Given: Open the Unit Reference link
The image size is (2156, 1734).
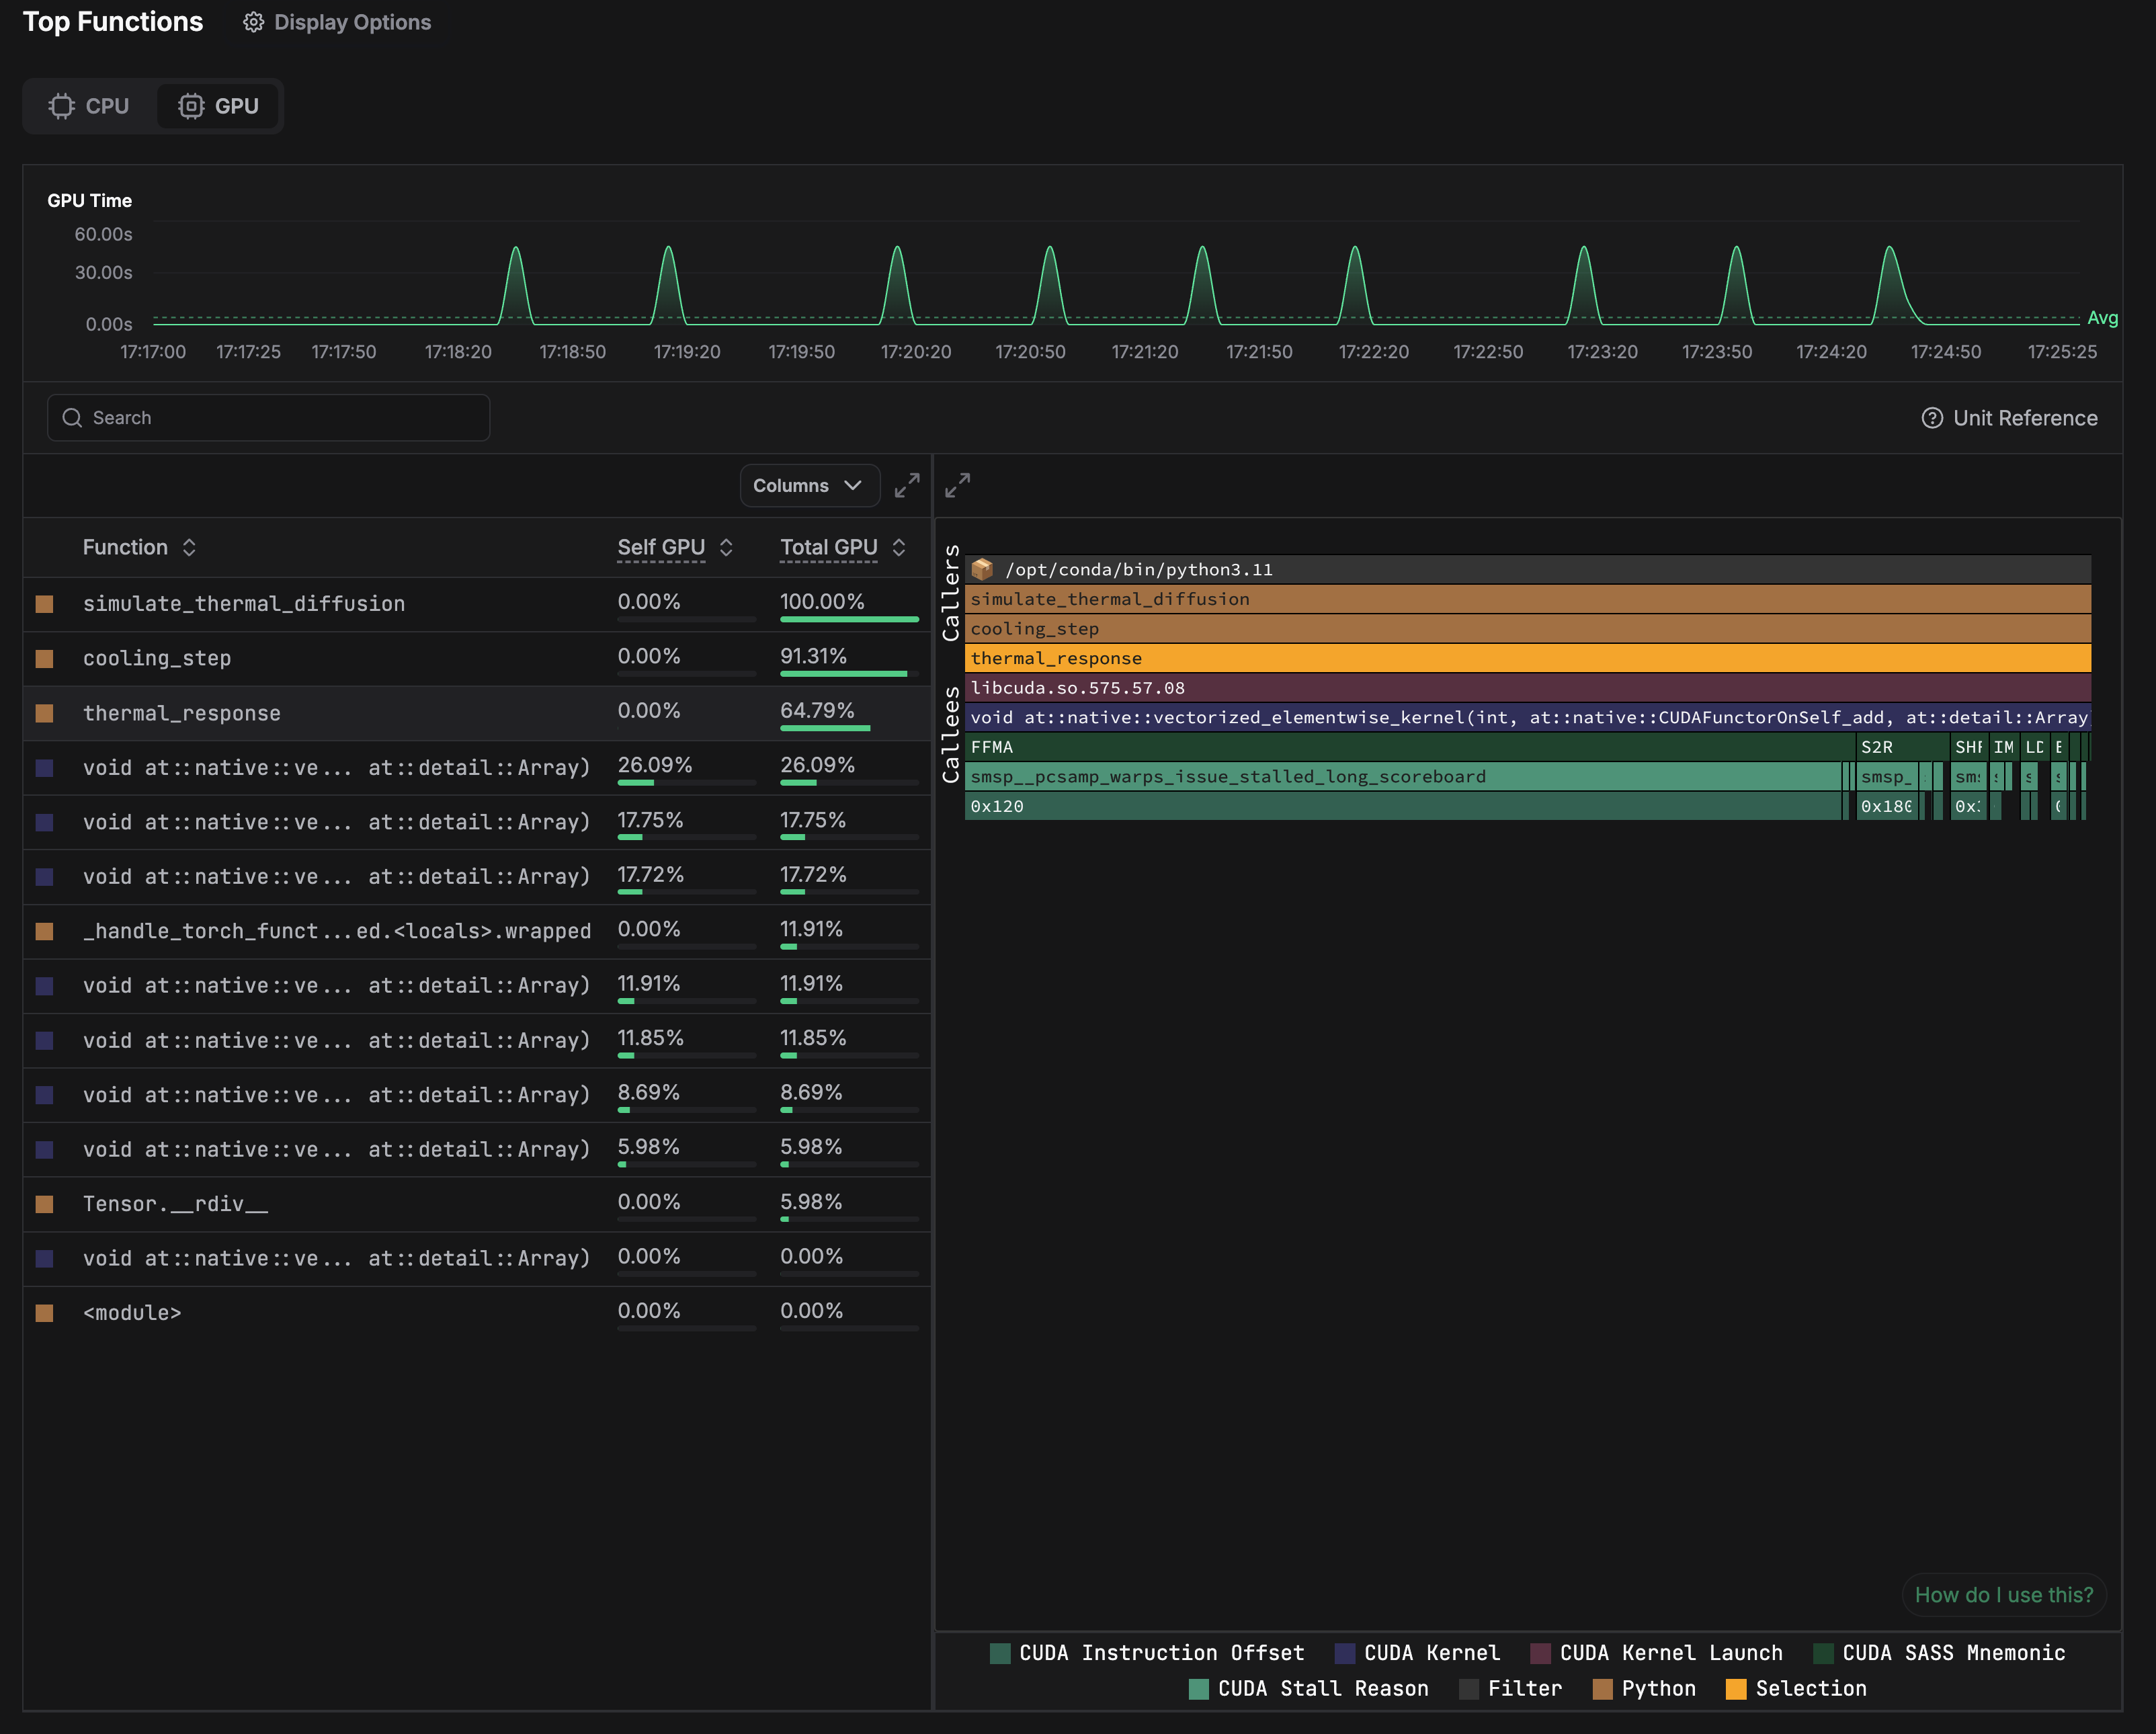Looking at the screenshot, I should click(x=2024, y=418).
